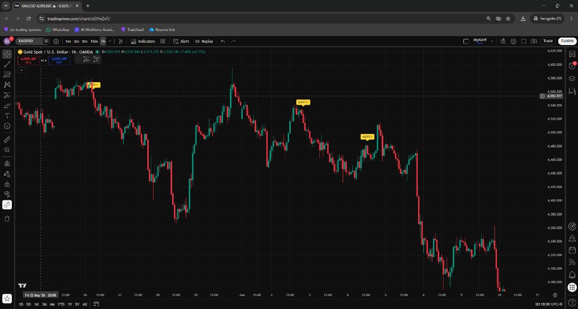The height and width of the screenshot is (309, 578).
Task: Redo the chart action
Action: point(233,41)
